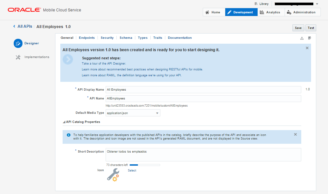The height and width of the screenshot is (194, 328).
Task: Click the Analytics bar chart icon
Action: pyautogui.click(x=262, y=12)
